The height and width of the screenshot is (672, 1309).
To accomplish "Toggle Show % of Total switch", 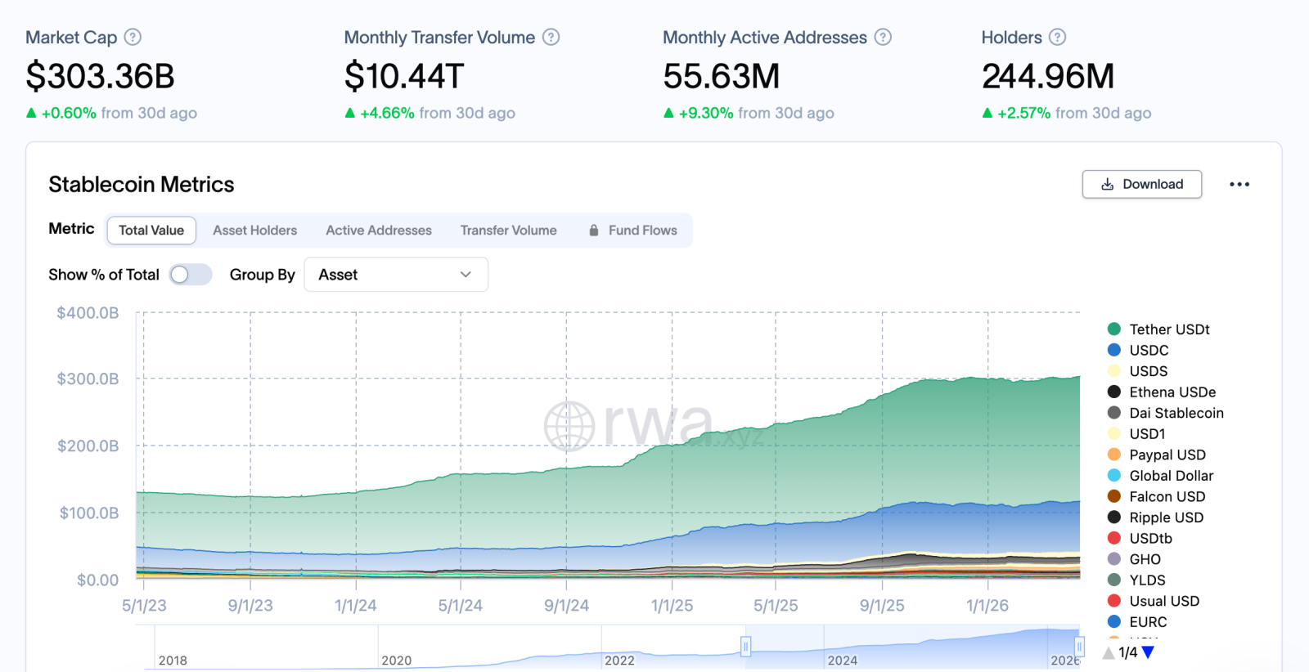I will click(190, 275).
